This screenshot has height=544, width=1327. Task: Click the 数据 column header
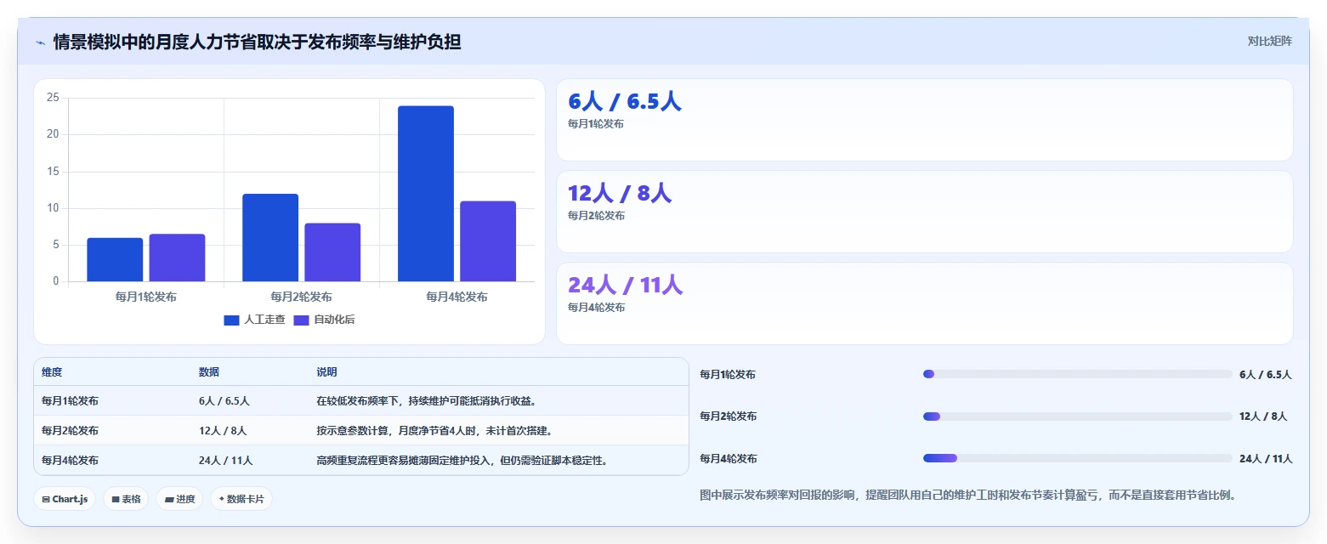pyautogui.click(x=209, y=372)
